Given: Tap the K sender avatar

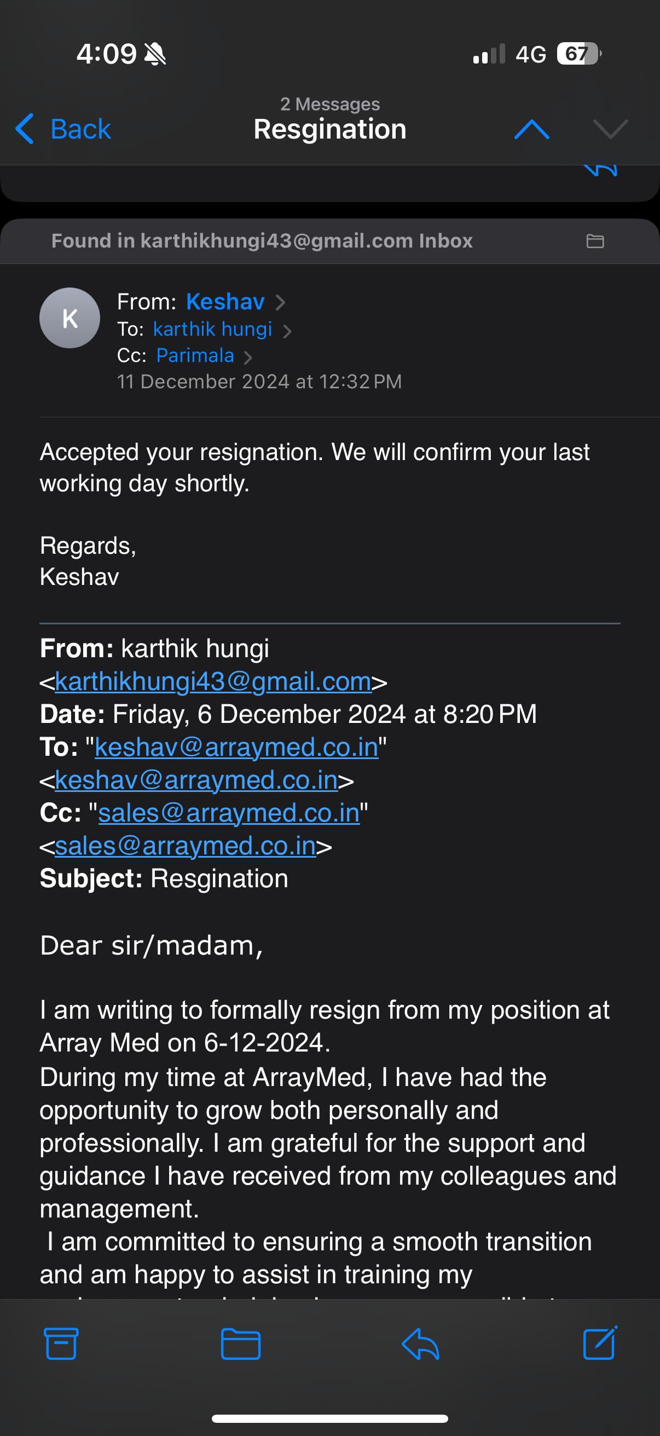Looking at the screenshot, I should (x=70, y=318).
